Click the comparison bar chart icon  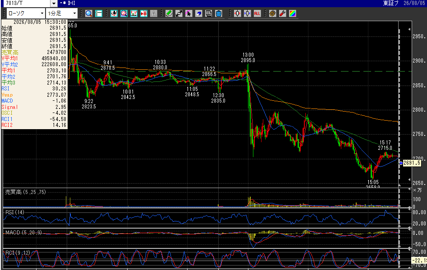[x=134, y=13]
